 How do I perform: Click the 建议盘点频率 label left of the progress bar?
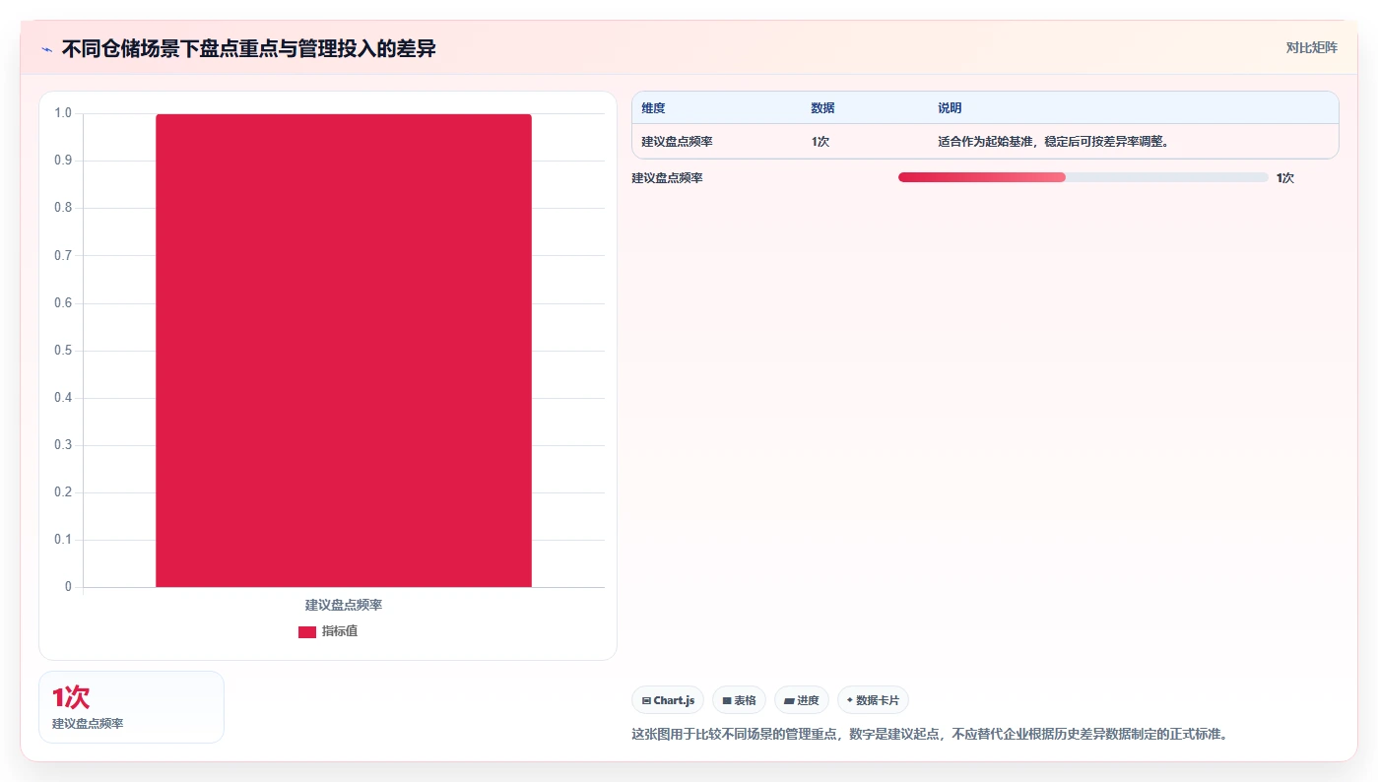(667, 178)
